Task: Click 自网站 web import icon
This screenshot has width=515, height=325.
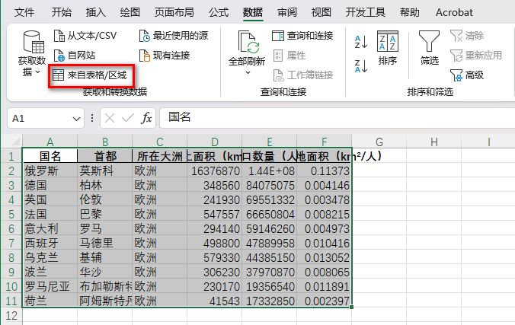Action: point(59,56)
